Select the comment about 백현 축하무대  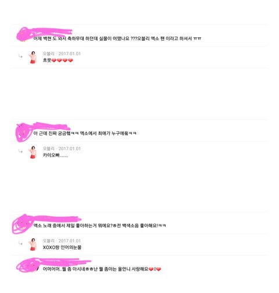[x=117, y=38]
